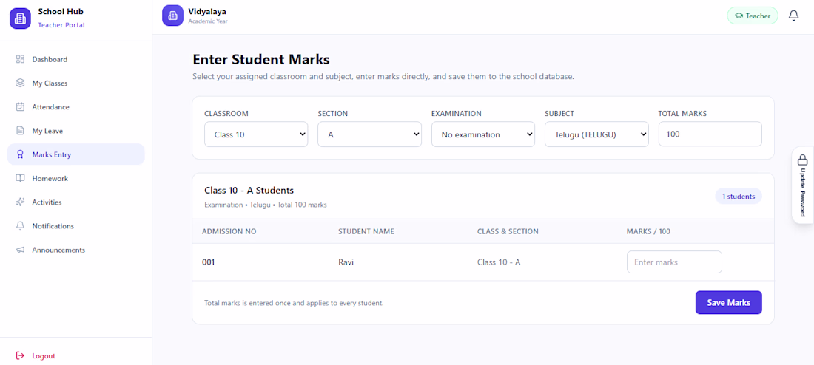Screen dimensions: 814x365
Task: Click the 1 students count badge
Action: pos(739,196)
